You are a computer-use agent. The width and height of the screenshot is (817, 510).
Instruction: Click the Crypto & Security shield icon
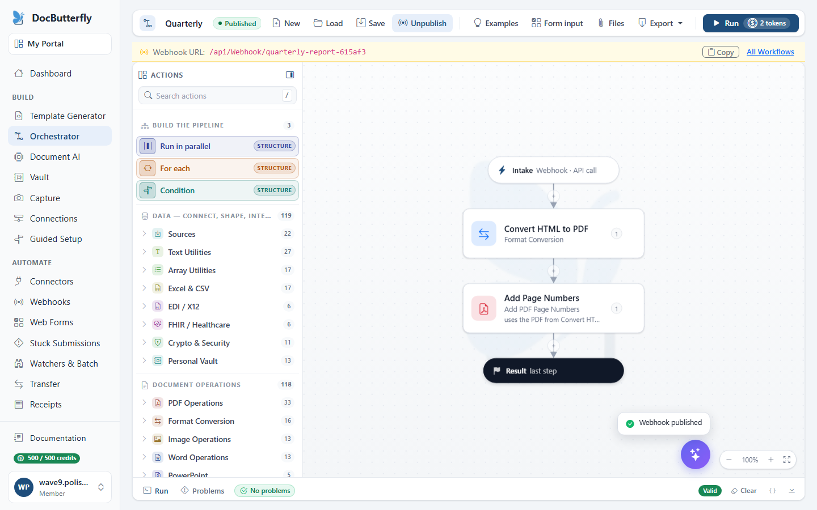click(158, 343)
